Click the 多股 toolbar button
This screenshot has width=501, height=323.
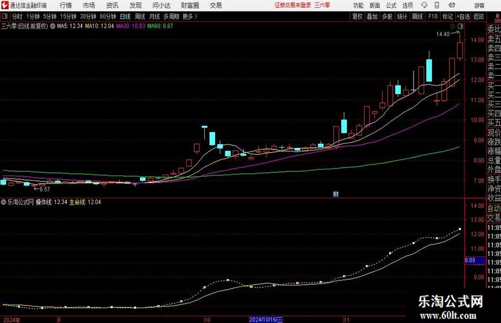(x=387, y=16)
